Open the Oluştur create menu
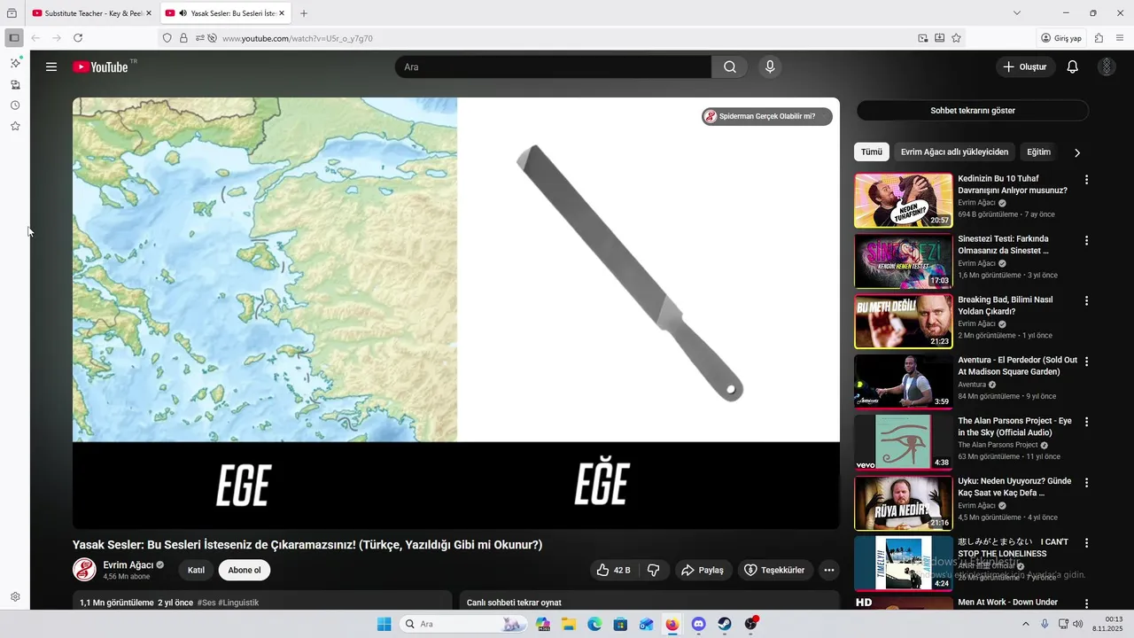 click(1024, 66)
